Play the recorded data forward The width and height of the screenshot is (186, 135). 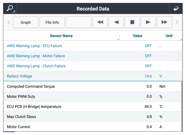pyautogui.click(x=148, y=22)
